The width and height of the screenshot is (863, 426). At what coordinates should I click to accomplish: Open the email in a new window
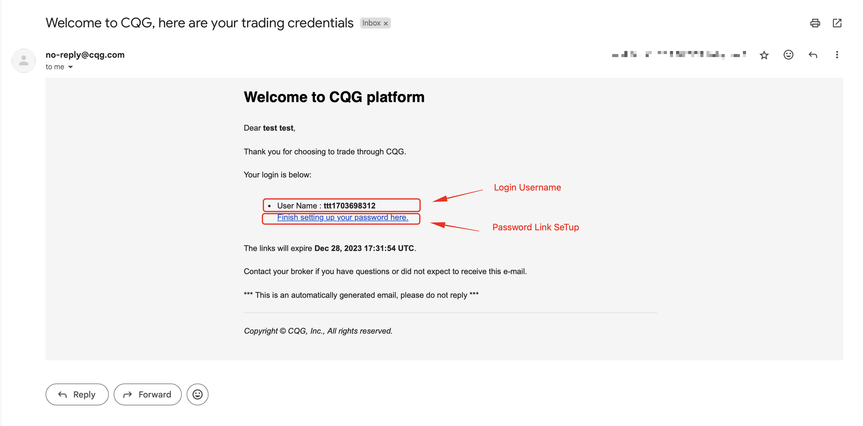point(837,23)
